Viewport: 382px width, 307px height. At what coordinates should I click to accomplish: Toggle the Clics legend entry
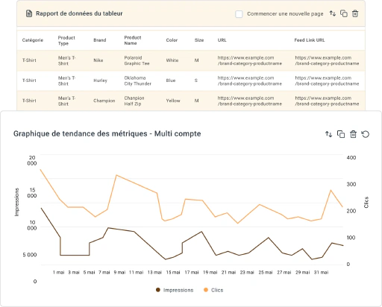pyautogui.click(x=213, y=290)
